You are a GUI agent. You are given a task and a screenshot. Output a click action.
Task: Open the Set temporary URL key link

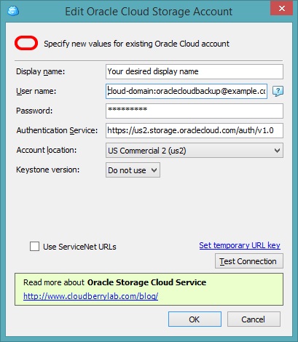coord(240,245)
